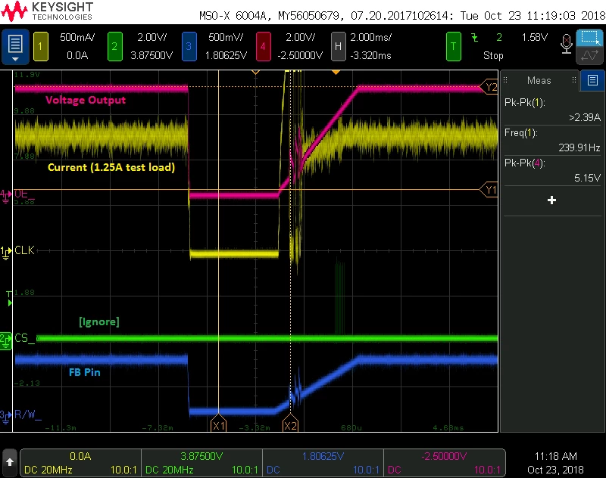Click the trigger level T marker

[9, 299]
